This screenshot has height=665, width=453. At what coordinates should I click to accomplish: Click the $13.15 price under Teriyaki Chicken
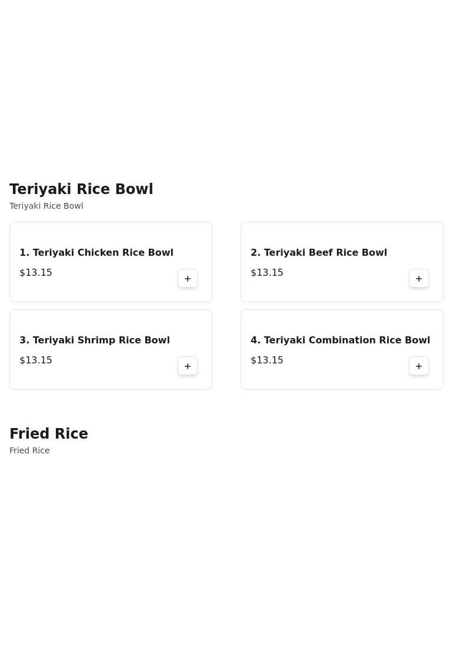click(36, 273)
